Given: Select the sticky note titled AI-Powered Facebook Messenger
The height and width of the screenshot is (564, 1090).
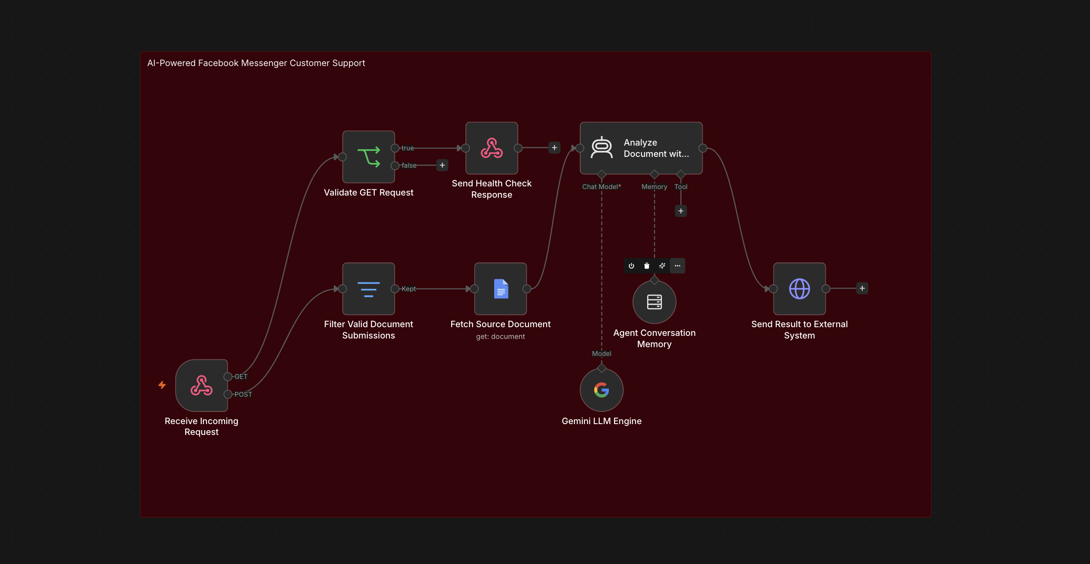Looking at the screenshot, I should click(x=256, y=63).
